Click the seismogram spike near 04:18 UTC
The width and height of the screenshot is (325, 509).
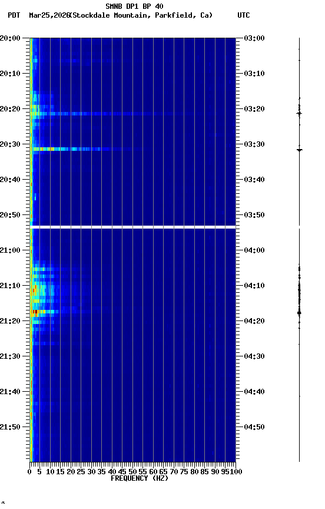(x=299, y=313)
